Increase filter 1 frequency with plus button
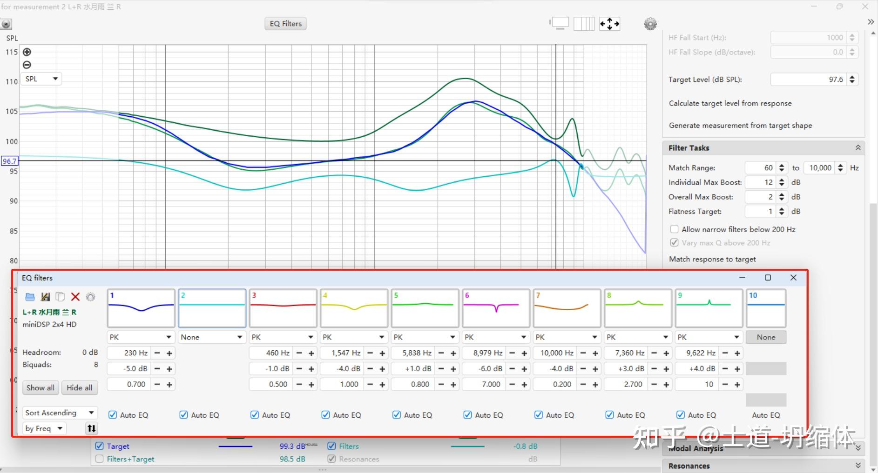The width and height of the screenshot is (878, 473). [169, 353]
